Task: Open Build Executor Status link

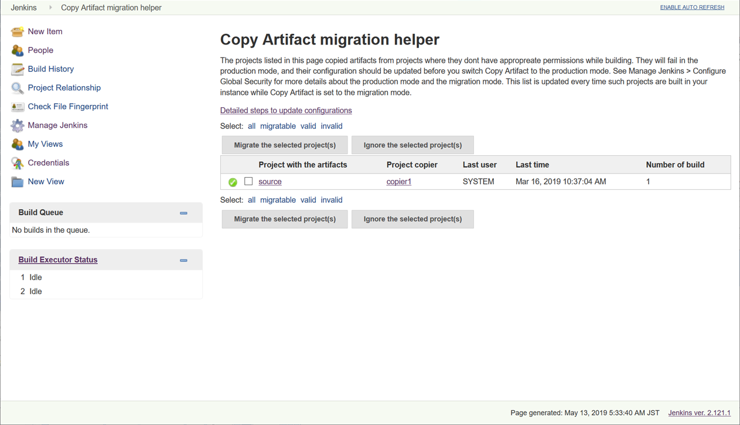Action: click(x=58, y=260)
